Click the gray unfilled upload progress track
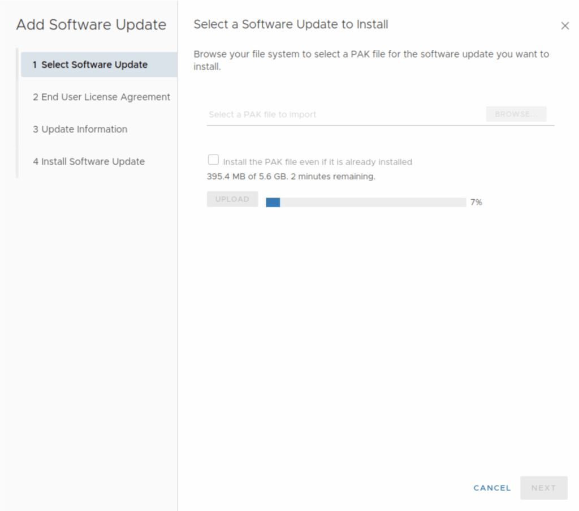 point(373,202)
